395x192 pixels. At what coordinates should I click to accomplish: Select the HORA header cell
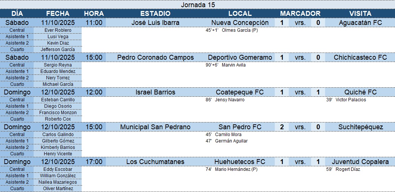94,14
